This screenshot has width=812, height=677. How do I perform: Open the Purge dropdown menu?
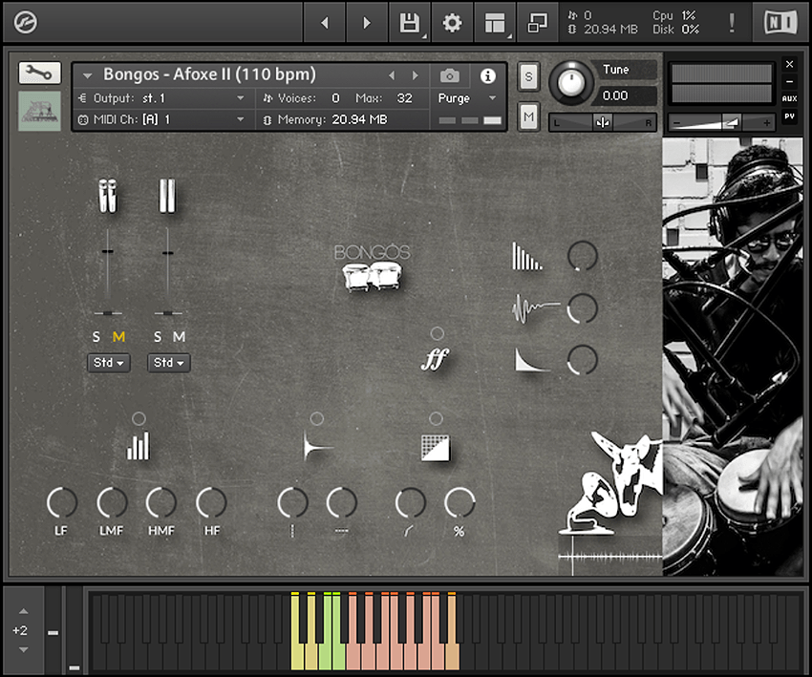point(467,98)
